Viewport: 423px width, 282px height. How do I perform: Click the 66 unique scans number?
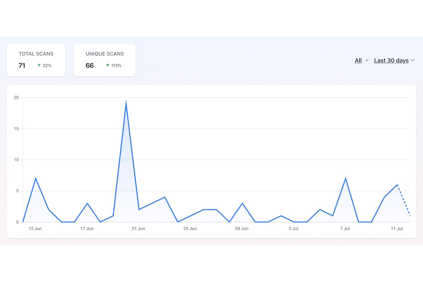89,65
